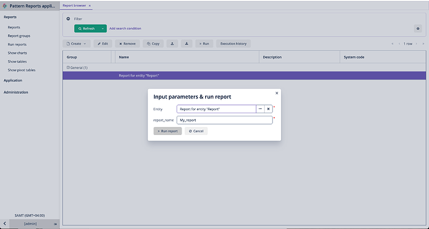Open the filter settings gear icon
This screenshot has height=229, width=429.
(x=418, y=29)
